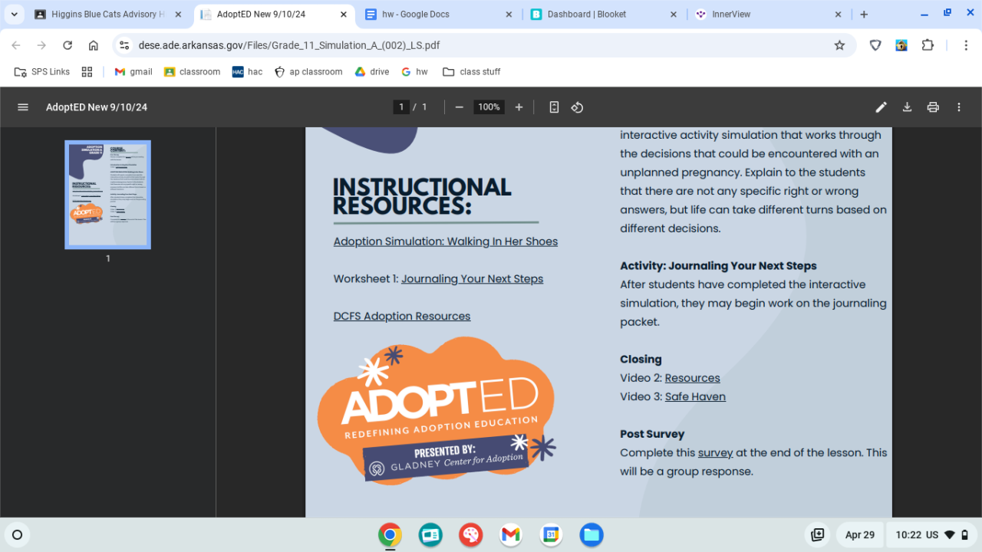Close the Dashboard | Blooket tab
The width and height of the screenshot is (982, 552).
coord(674,15)
